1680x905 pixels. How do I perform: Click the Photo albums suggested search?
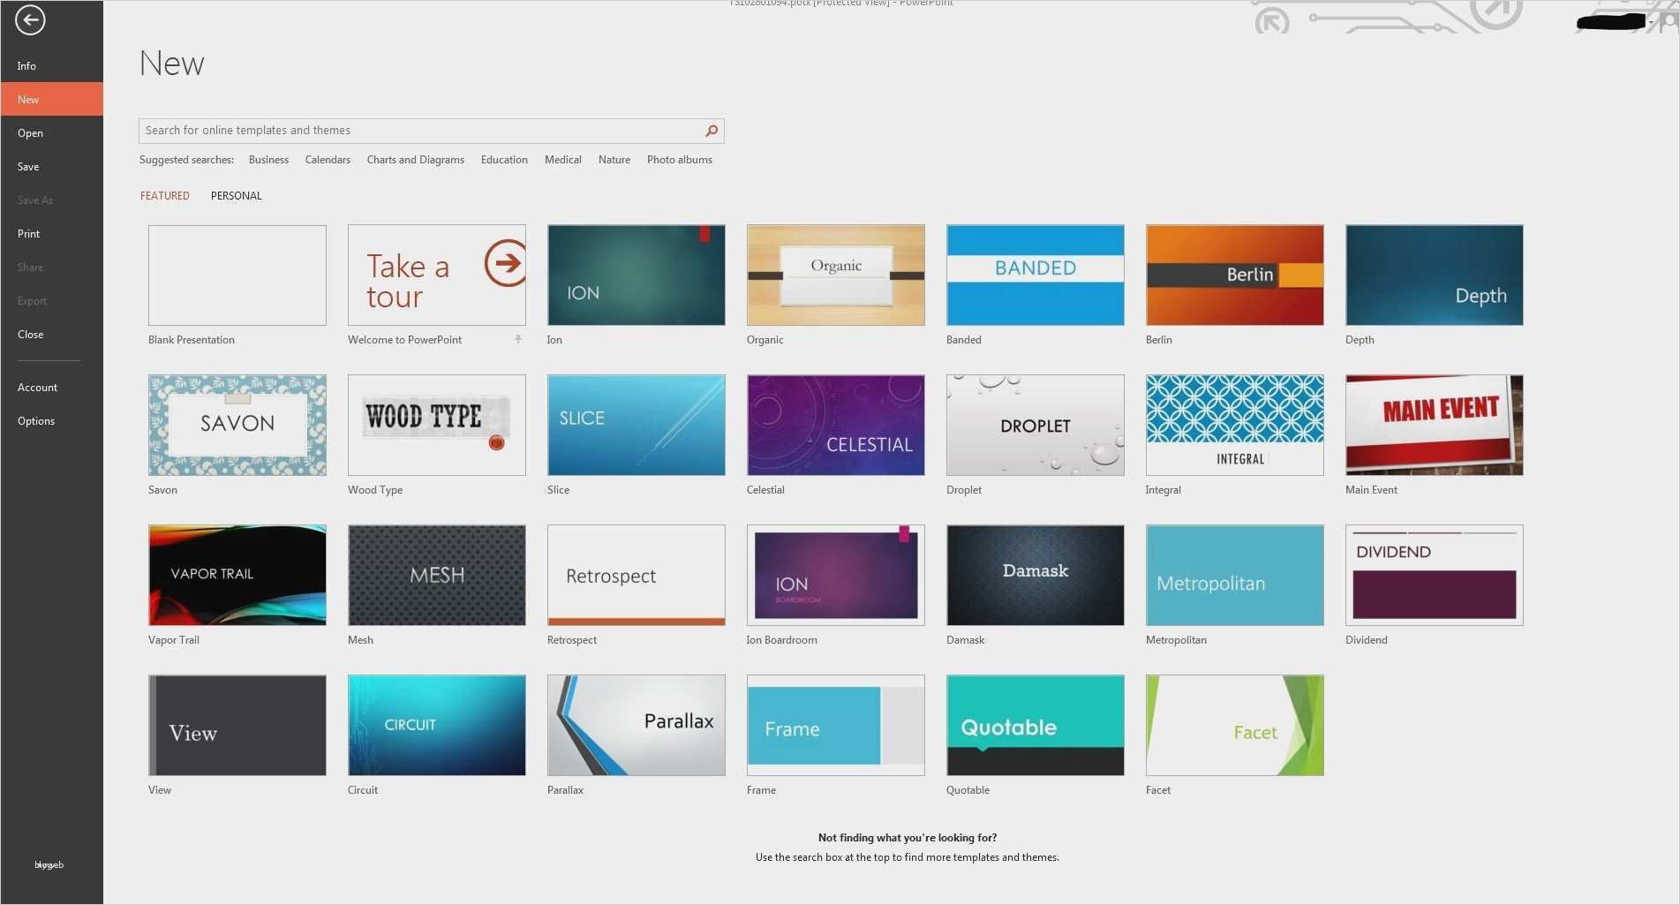point(679,160)
